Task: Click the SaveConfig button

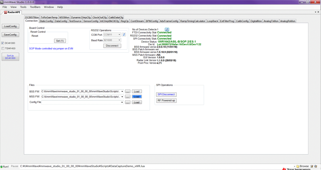Action: 10,35
